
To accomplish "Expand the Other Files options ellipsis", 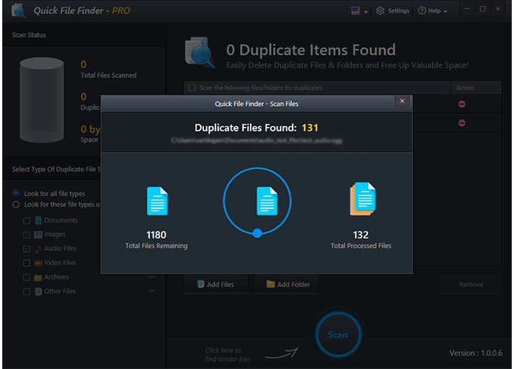I will coord(152,292).
